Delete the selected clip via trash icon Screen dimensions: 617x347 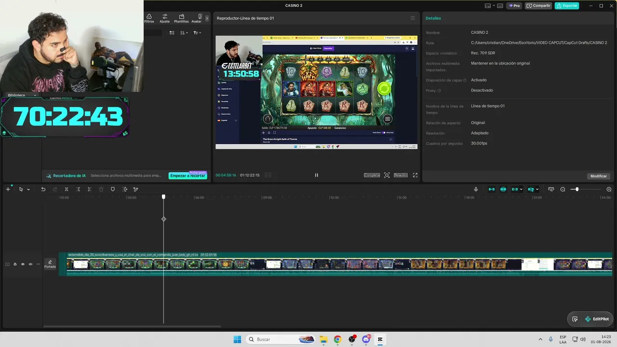(x=101, y=189)
